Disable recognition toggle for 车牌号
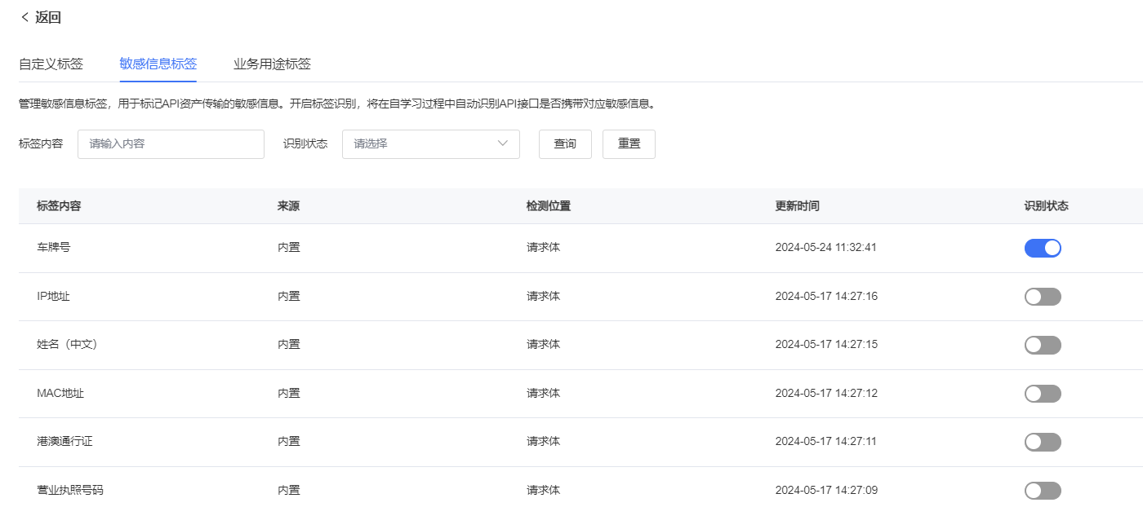 (x=1043, y=248)
